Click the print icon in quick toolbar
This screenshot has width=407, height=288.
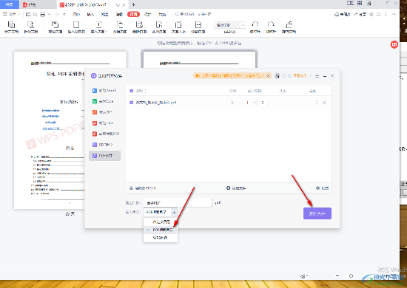(x=43, y=14)
